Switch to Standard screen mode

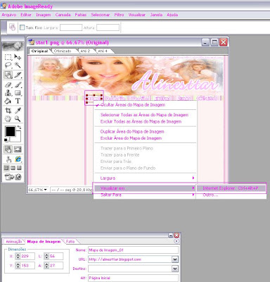coord(6,168)
